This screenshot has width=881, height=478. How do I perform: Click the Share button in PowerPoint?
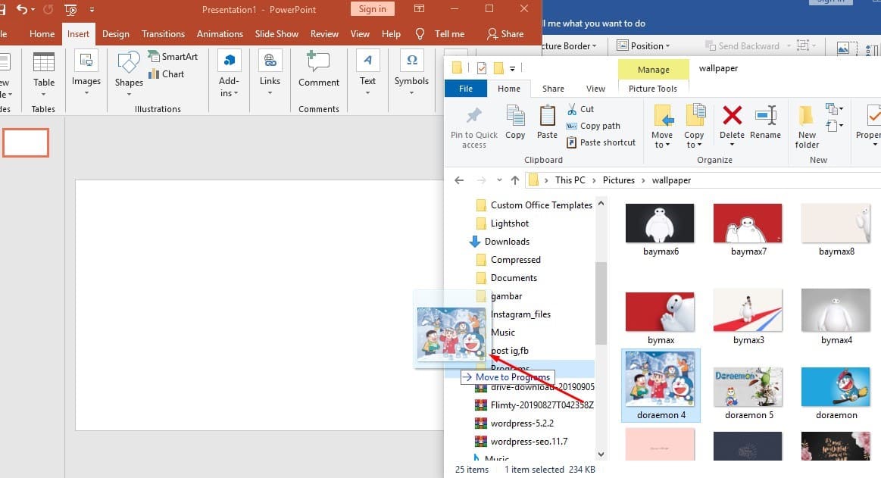pos(505,33)
